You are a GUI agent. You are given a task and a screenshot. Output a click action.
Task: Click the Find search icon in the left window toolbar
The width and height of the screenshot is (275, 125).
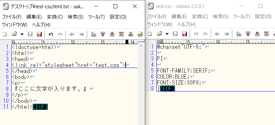[x=94, y=34]
